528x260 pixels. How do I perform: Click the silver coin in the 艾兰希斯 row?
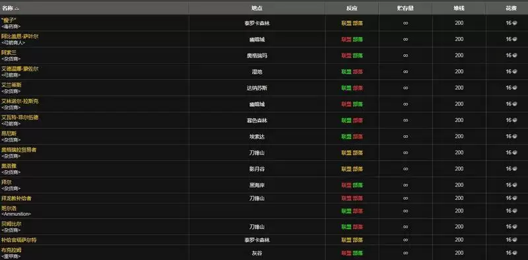coord(515,88)
